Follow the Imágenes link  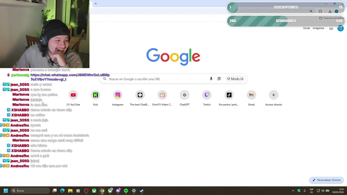318,28
